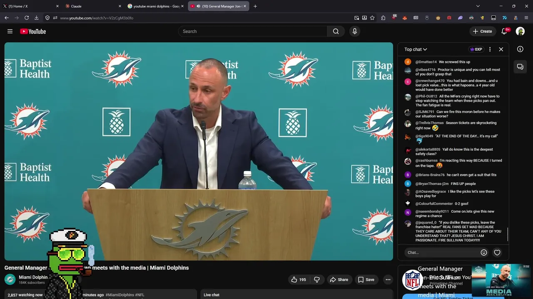
Task: Switch to the Home / X tab
Action: [30, 6]
